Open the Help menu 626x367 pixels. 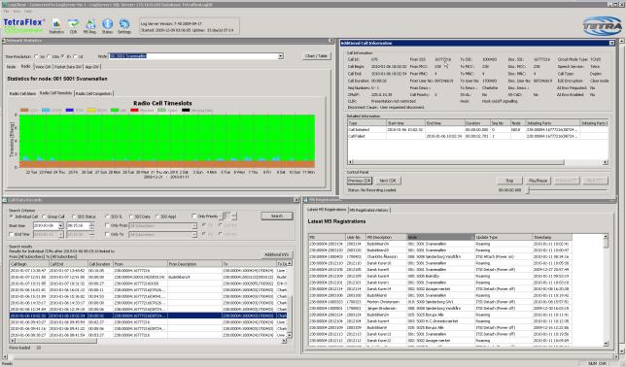click(28, 12)
